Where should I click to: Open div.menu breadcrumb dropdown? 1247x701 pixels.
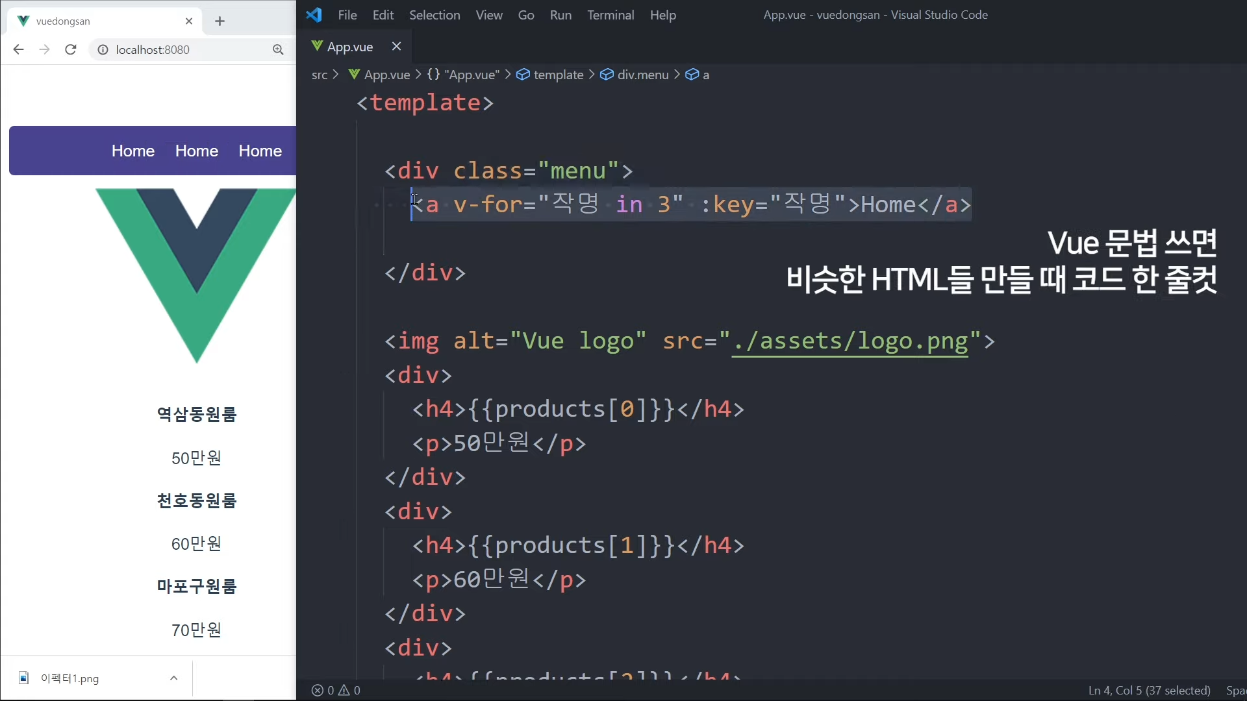(x=642, y=75)
